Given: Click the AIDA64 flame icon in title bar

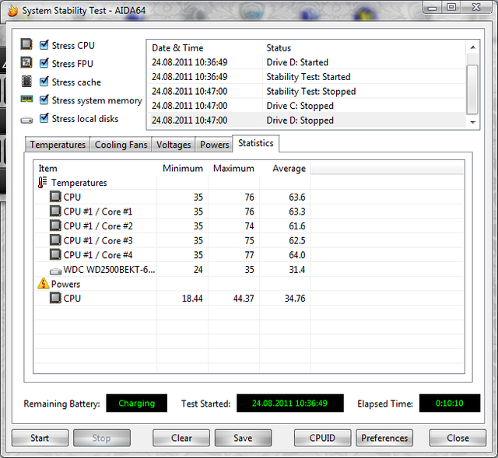Looking at the screenshot, I should [12, 11].
